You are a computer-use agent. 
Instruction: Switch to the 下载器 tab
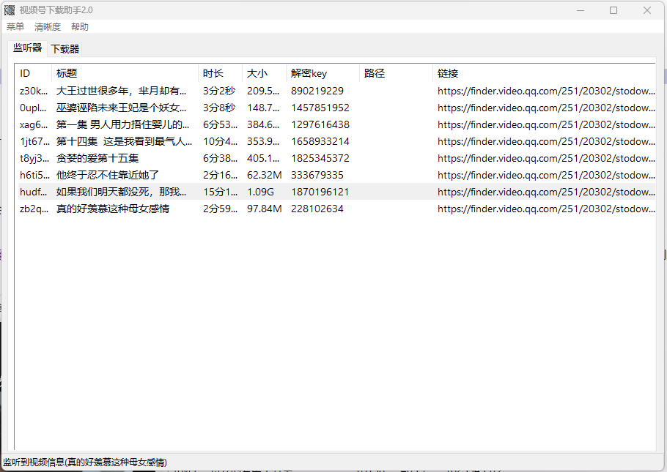pos(64,48)
